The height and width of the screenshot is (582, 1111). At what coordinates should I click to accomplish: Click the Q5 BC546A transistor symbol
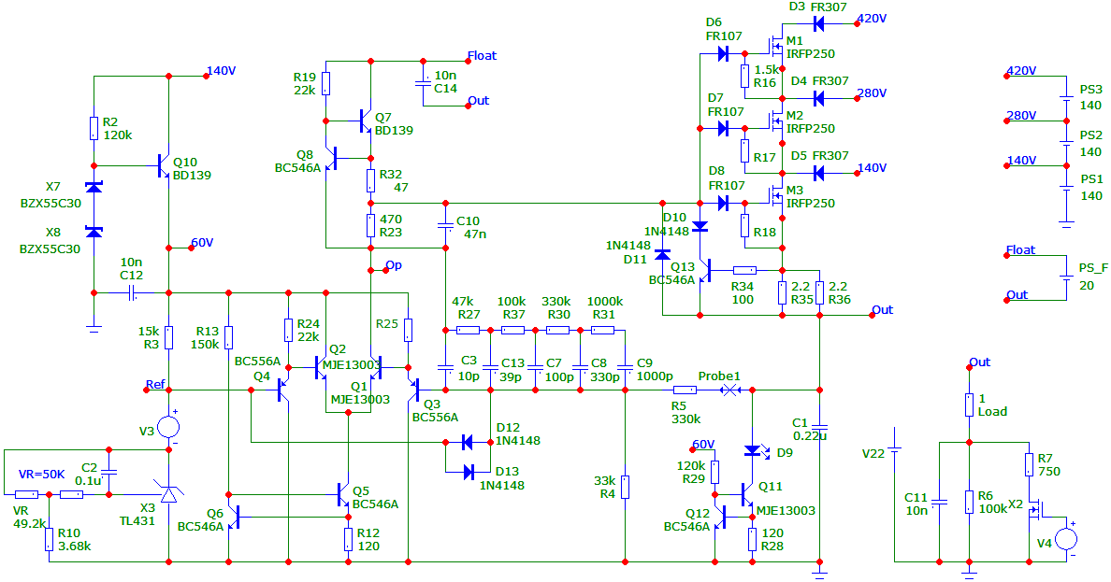coord(342,494)
